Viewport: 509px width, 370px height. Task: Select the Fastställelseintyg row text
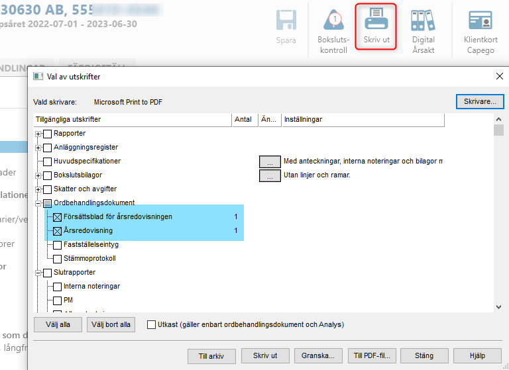[x=91, y=244]
